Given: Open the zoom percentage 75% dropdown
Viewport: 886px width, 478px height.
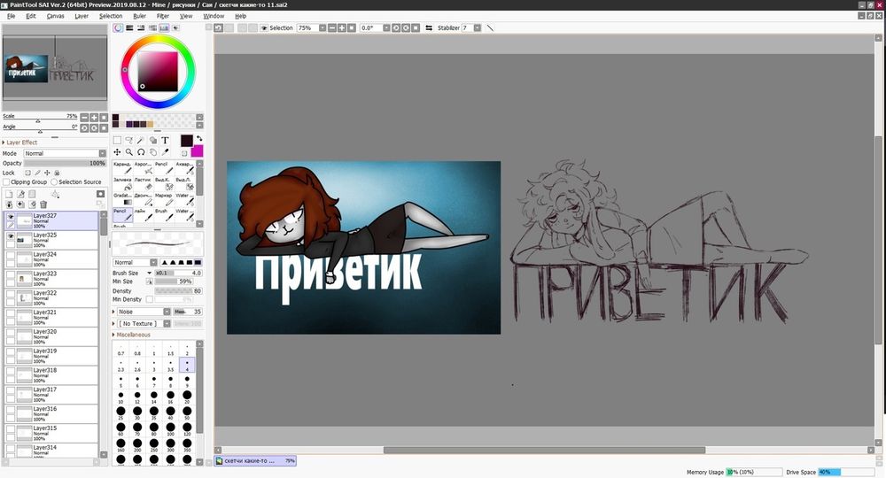Looking at the screenshot, I should click(323, 27).
